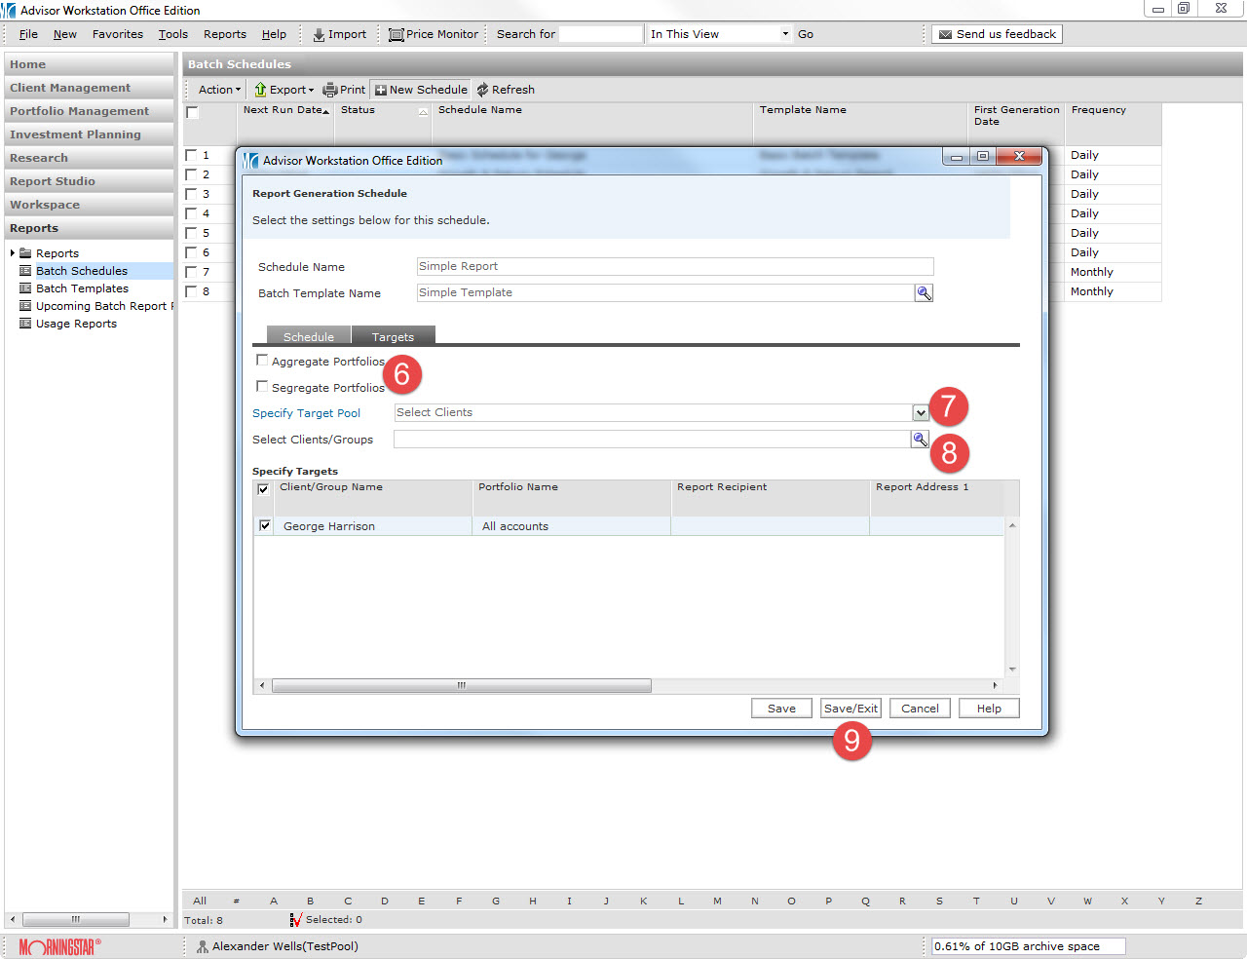
Task: Uncheck the George Harrison row checkbox
Action: [265, 525]
